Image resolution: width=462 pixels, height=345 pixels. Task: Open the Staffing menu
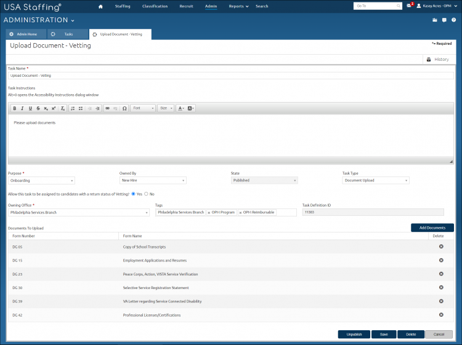123,6
